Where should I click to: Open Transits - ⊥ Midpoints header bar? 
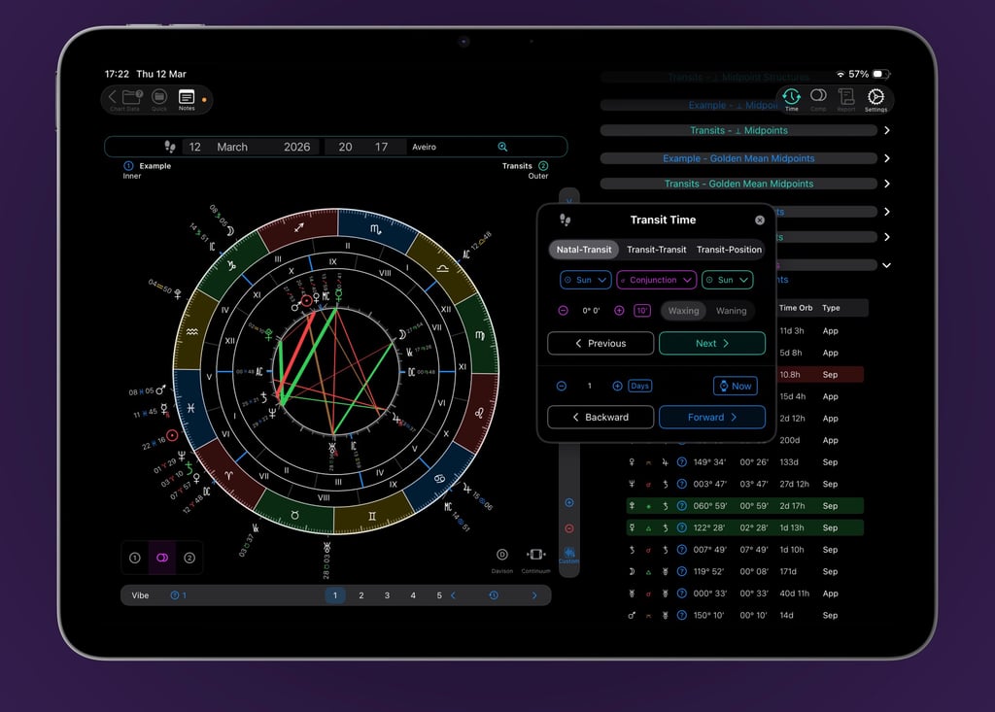pyautogui.click(x=738, y=130)
